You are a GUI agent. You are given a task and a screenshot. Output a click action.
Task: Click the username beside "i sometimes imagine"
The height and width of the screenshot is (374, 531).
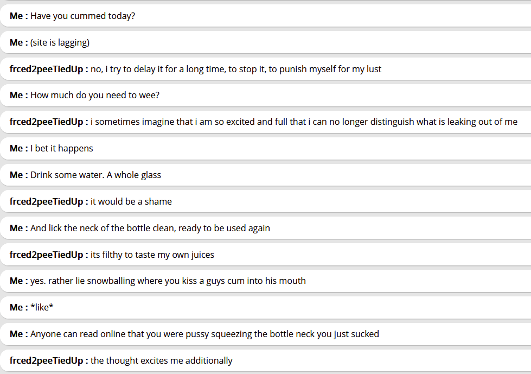(47, 122)
